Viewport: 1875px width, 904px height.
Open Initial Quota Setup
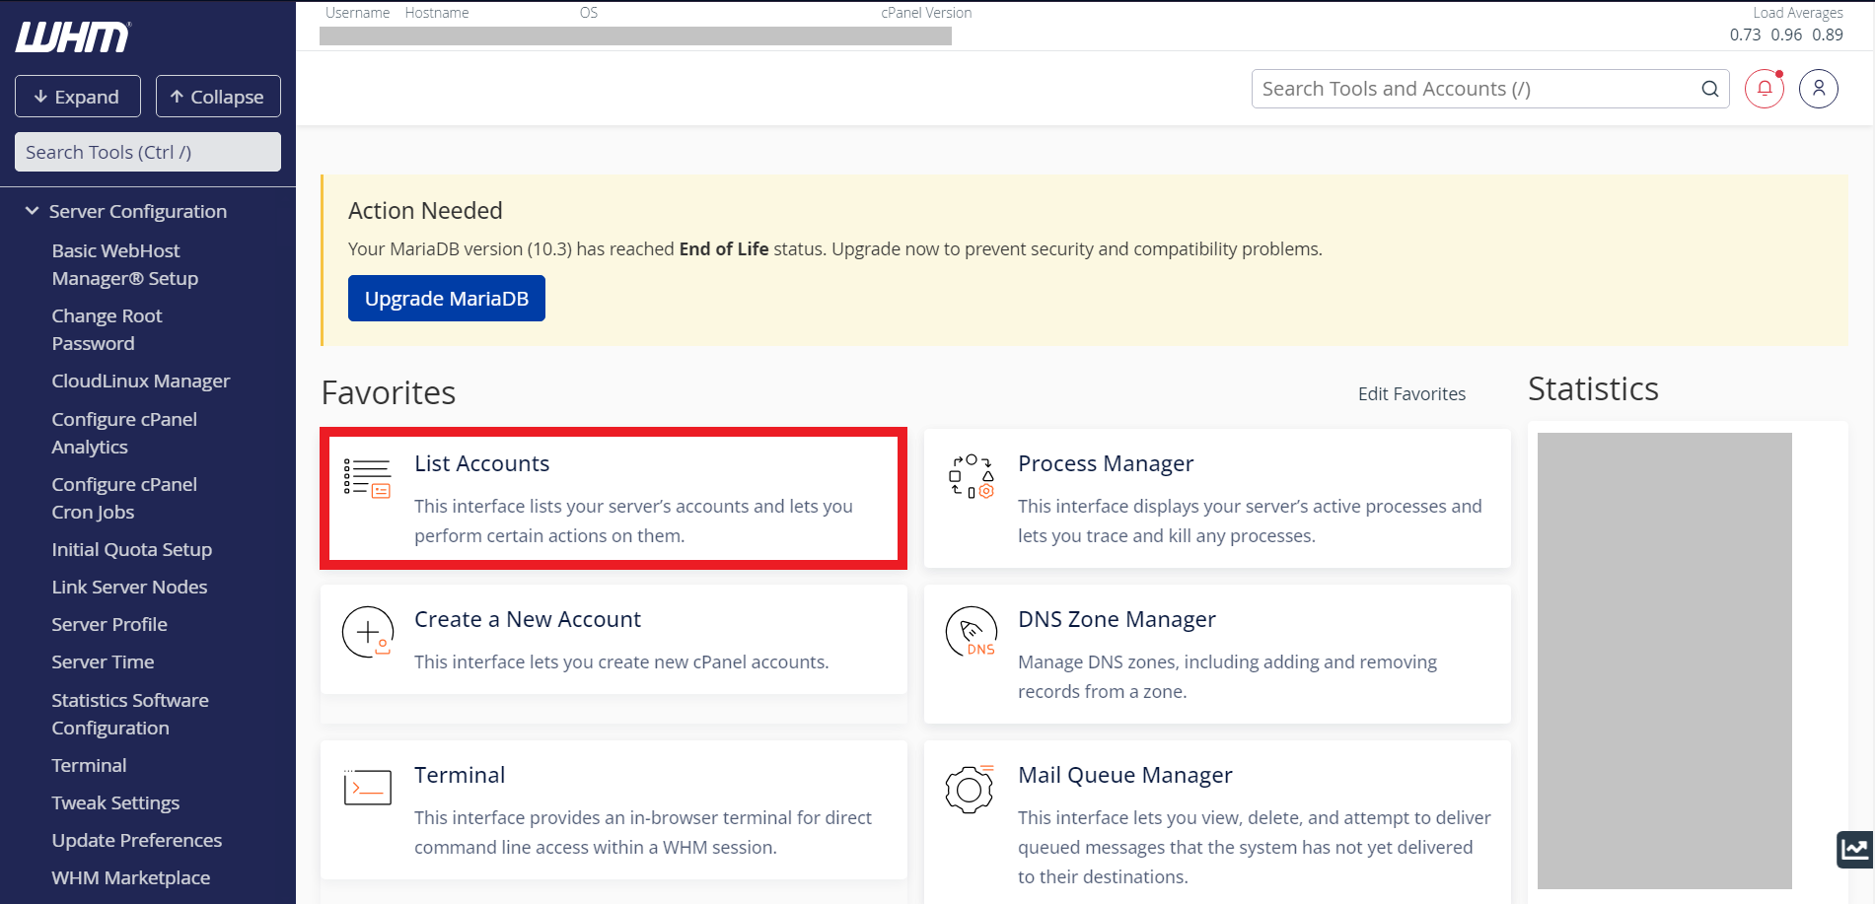point(132,549)
